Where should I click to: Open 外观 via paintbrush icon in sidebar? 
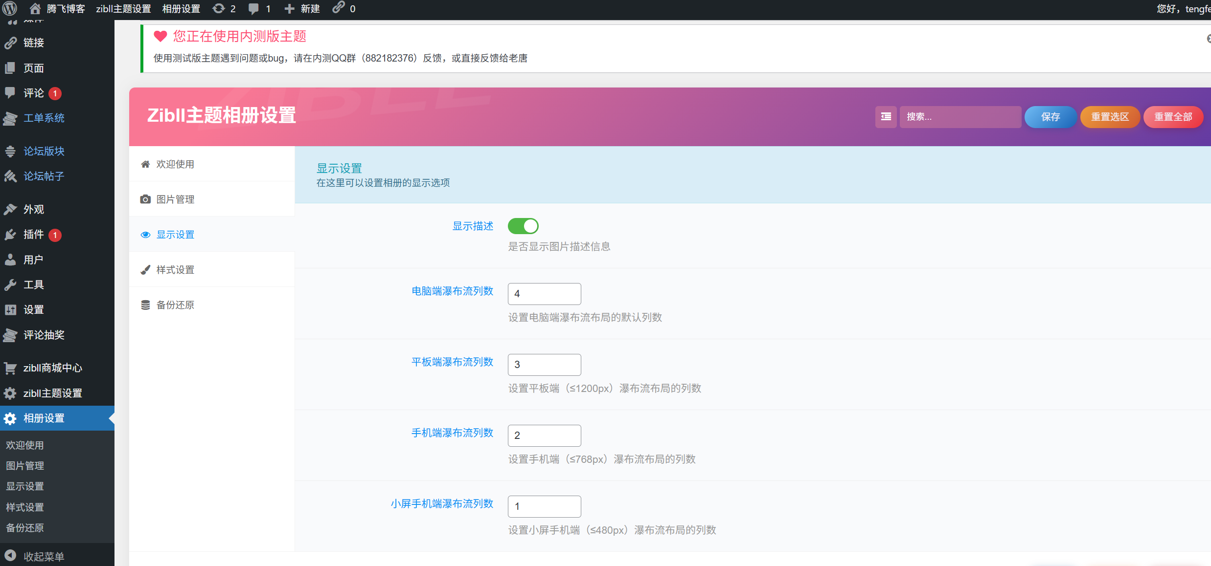click(33, 209)
